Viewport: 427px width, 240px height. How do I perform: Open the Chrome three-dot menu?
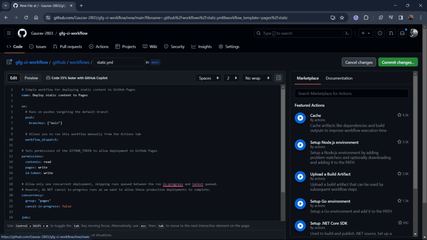point(421,17)
